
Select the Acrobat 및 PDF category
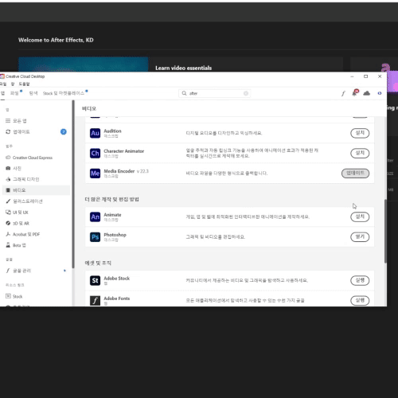(x=23, y=234)
